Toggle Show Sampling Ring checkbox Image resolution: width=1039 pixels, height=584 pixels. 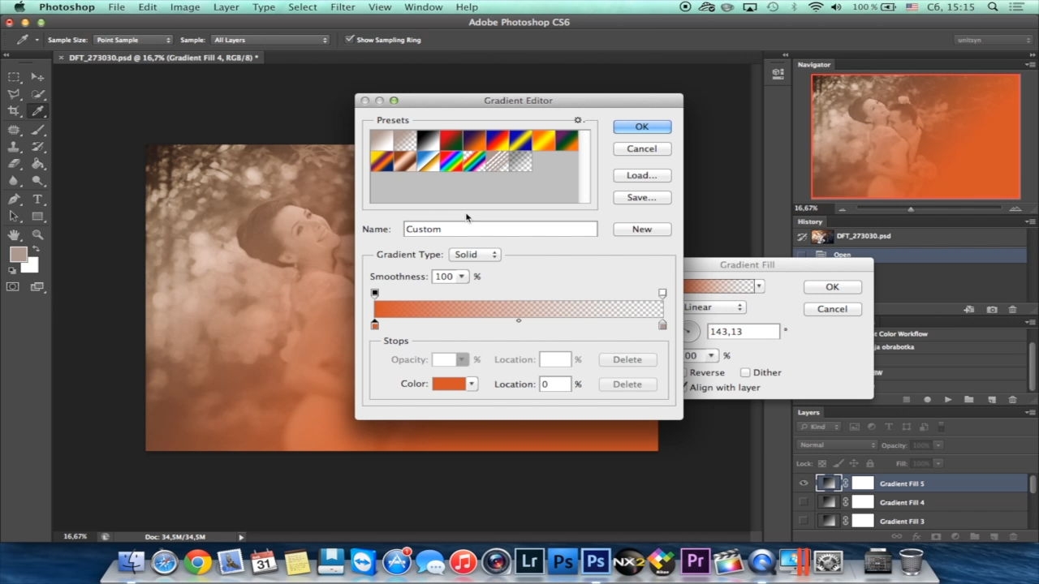[x=350, y=39]
